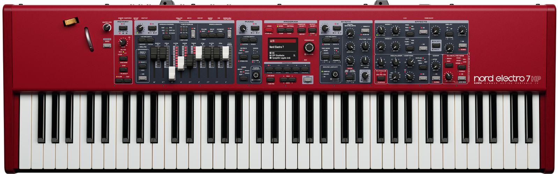Tap the KB Split On/Set button
This screenshot has height=174, width=558.
click(312, 30)
